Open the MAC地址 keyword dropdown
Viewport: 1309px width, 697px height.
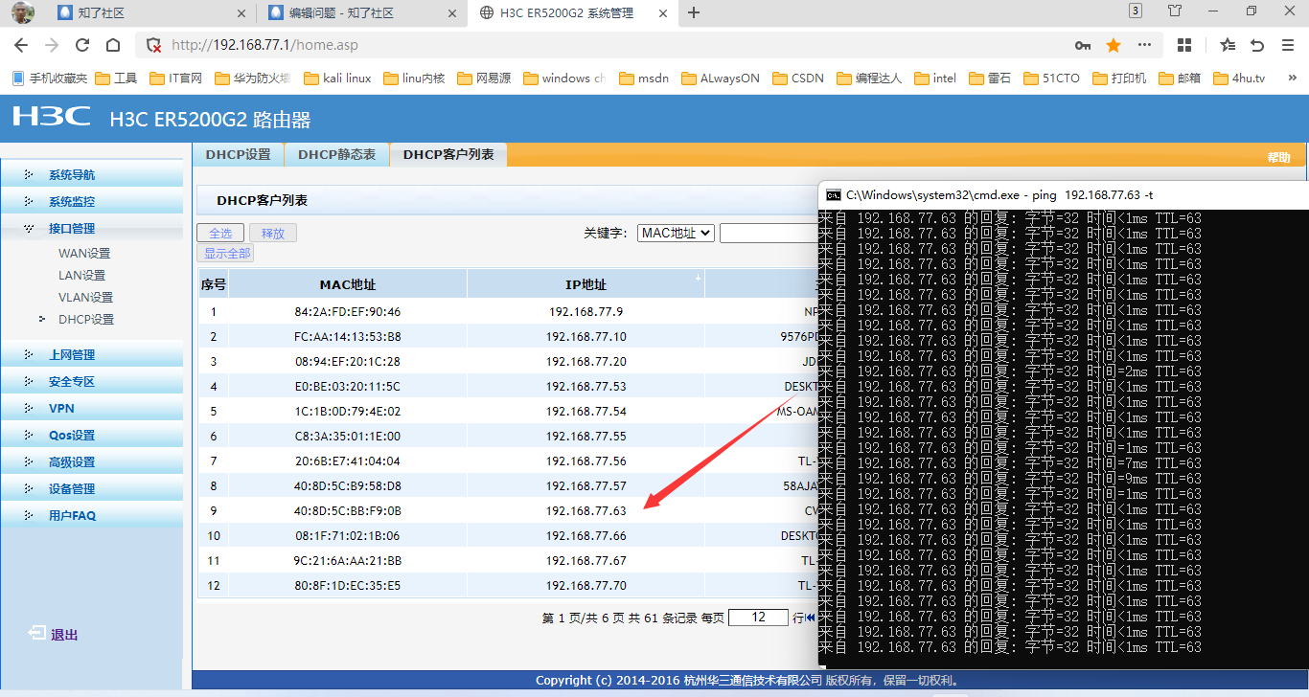676,233
